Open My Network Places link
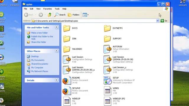This screenshot has width=189, height=106. (40, 71)
